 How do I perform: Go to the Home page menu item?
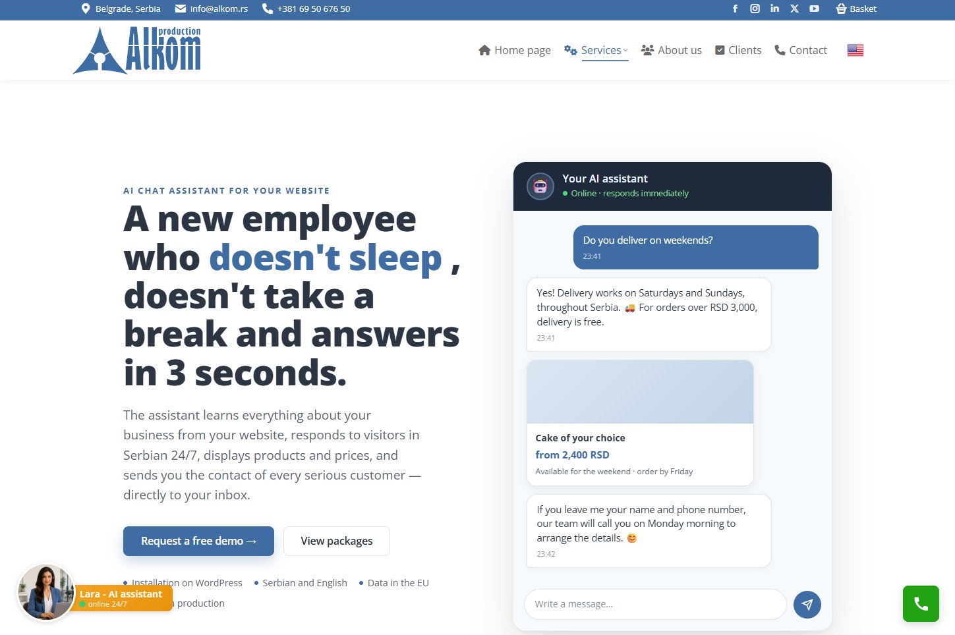[x=515, y=50]
